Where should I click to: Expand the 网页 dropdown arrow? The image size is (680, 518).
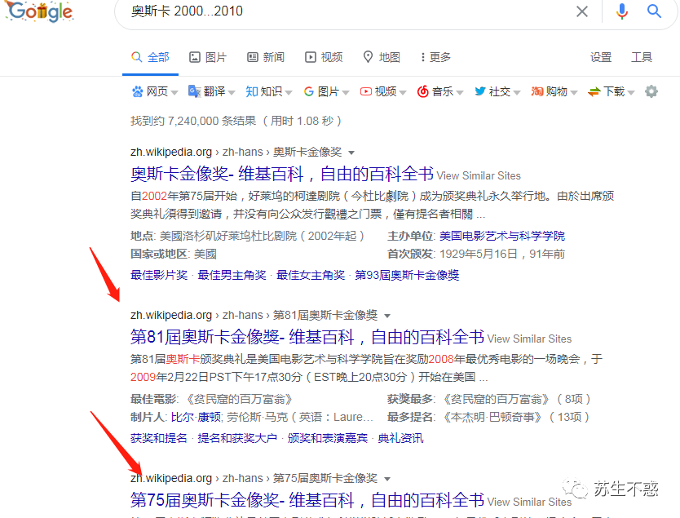click(174, 92)
